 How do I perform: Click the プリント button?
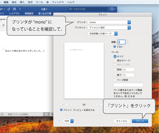(x=140, y=121)
